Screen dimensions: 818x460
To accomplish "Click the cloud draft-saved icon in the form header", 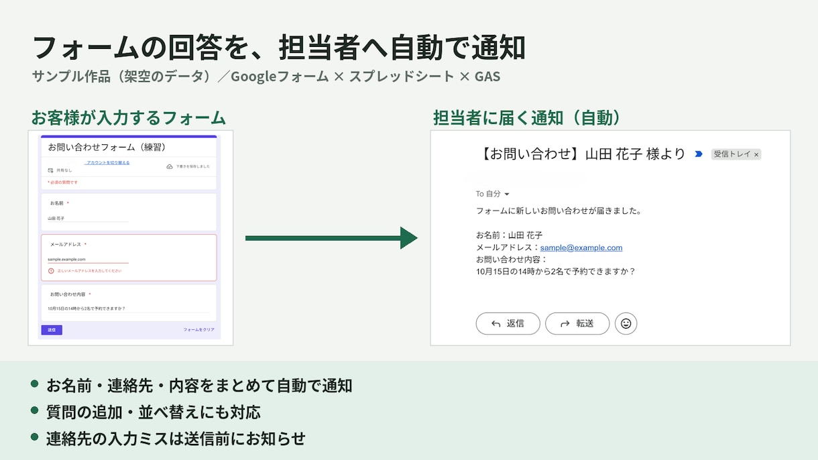I will (x=170, y=166).
